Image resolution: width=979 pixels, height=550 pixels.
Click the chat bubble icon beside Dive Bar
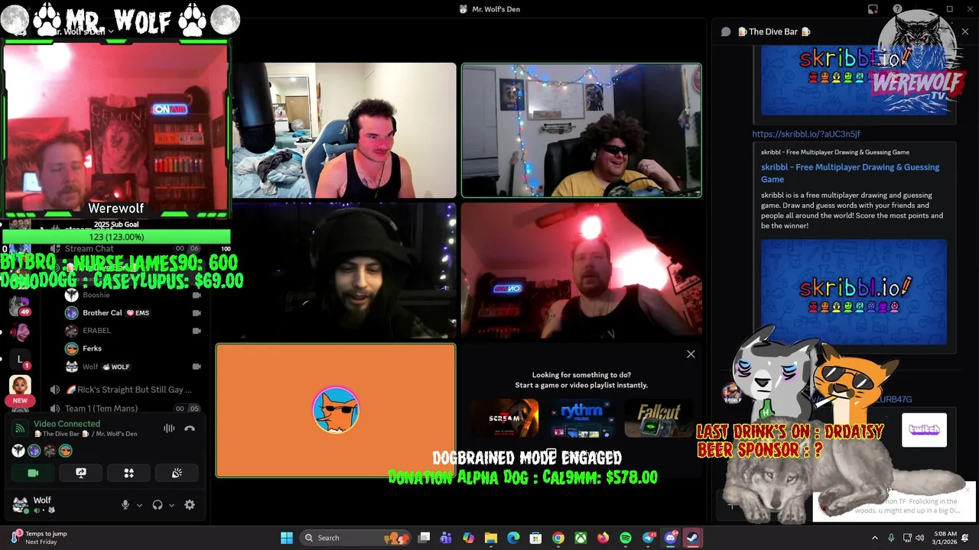(x=726, y=31)
